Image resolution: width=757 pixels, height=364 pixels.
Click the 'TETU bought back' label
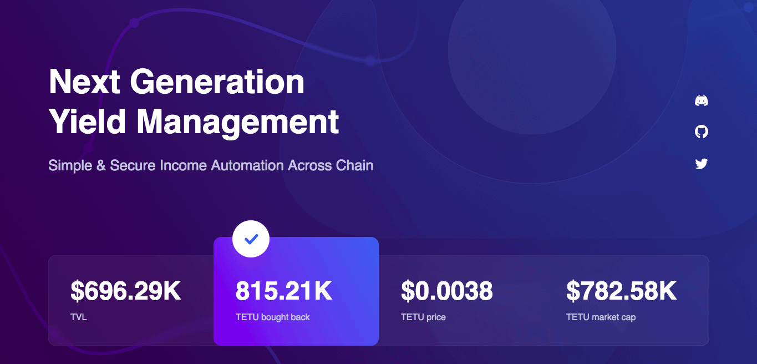(273, 317)
